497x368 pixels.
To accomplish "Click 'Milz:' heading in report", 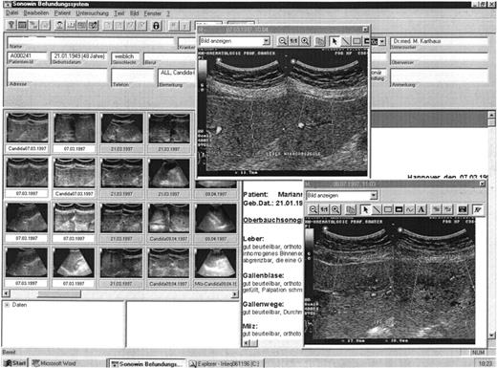I will pyautogui.click(x=250, y=326).
